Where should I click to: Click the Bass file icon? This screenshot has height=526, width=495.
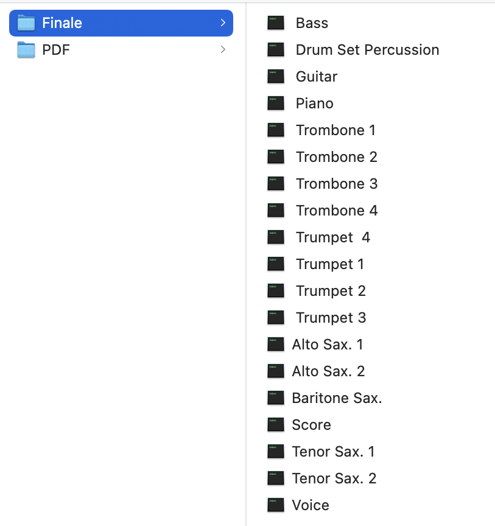click(x=276, y=23)
